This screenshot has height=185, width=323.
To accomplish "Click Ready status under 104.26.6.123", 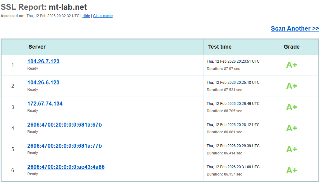I will tap(32, 90).
